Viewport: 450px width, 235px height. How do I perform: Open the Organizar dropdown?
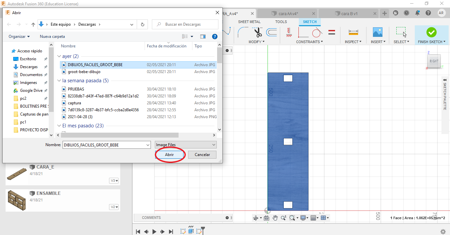pyautogui.click(x=19, y=37)
